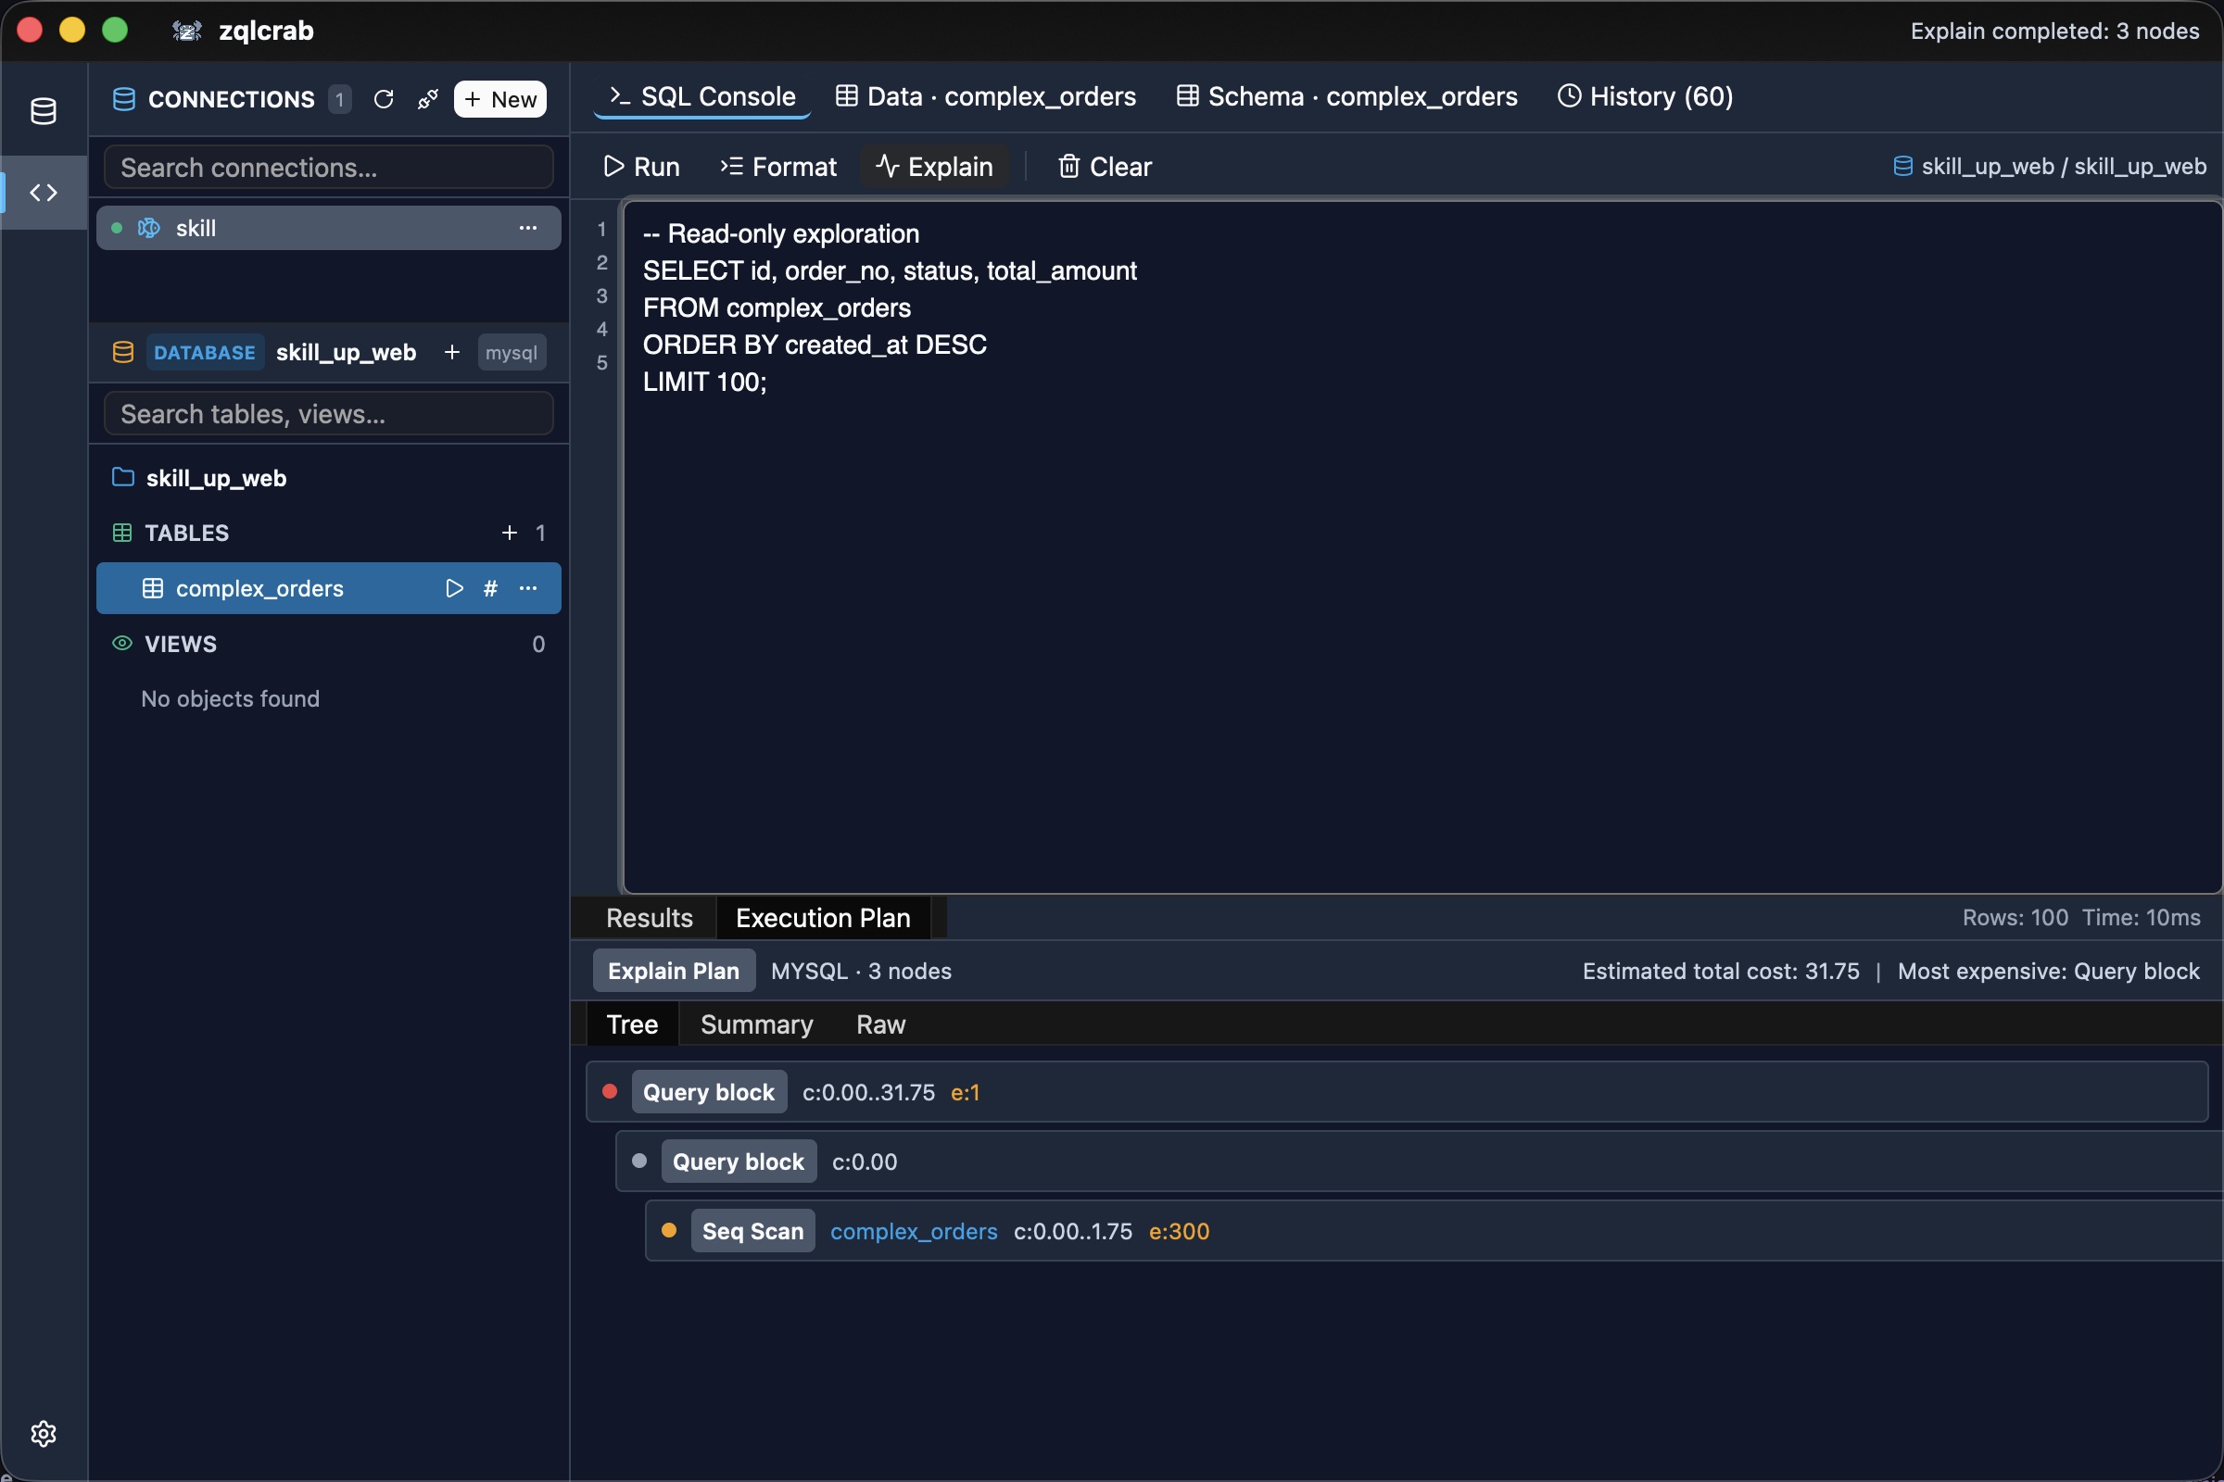Open the database connections sidebar icon
2224x1482 pixels.
pos(44,111)
